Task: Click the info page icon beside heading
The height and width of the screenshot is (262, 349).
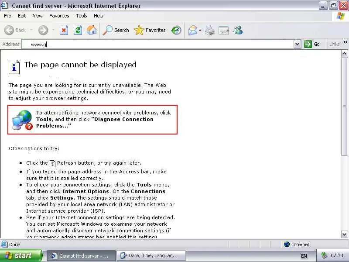Action: tap(14, 67)
